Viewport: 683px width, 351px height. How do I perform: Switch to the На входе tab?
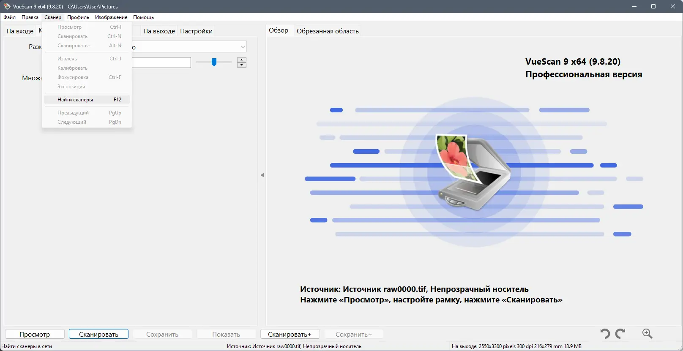tap(20, 31)
